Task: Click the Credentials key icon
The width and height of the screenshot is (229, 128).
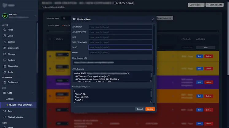Action: 5,48
